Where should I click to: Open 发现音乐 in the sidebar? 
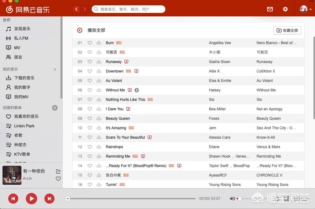click(x=22, y=29)
